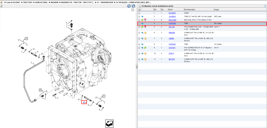
Task: Toggle selection circle for row 291-102
Action: tap(139, 27)
